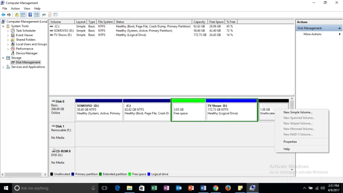The image size is (343, 193).
Task: Open Device Manager from the tree
Action: (27, 53)
